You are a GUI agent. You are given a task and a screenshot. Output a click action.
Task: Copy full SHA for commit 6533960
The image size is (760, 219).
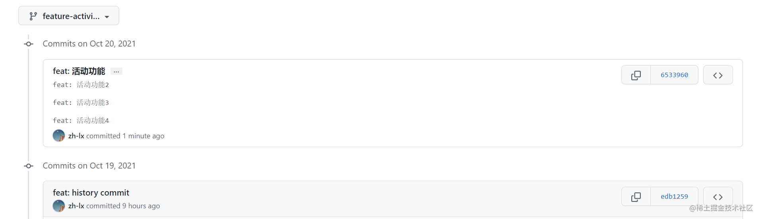click(636, 75)
